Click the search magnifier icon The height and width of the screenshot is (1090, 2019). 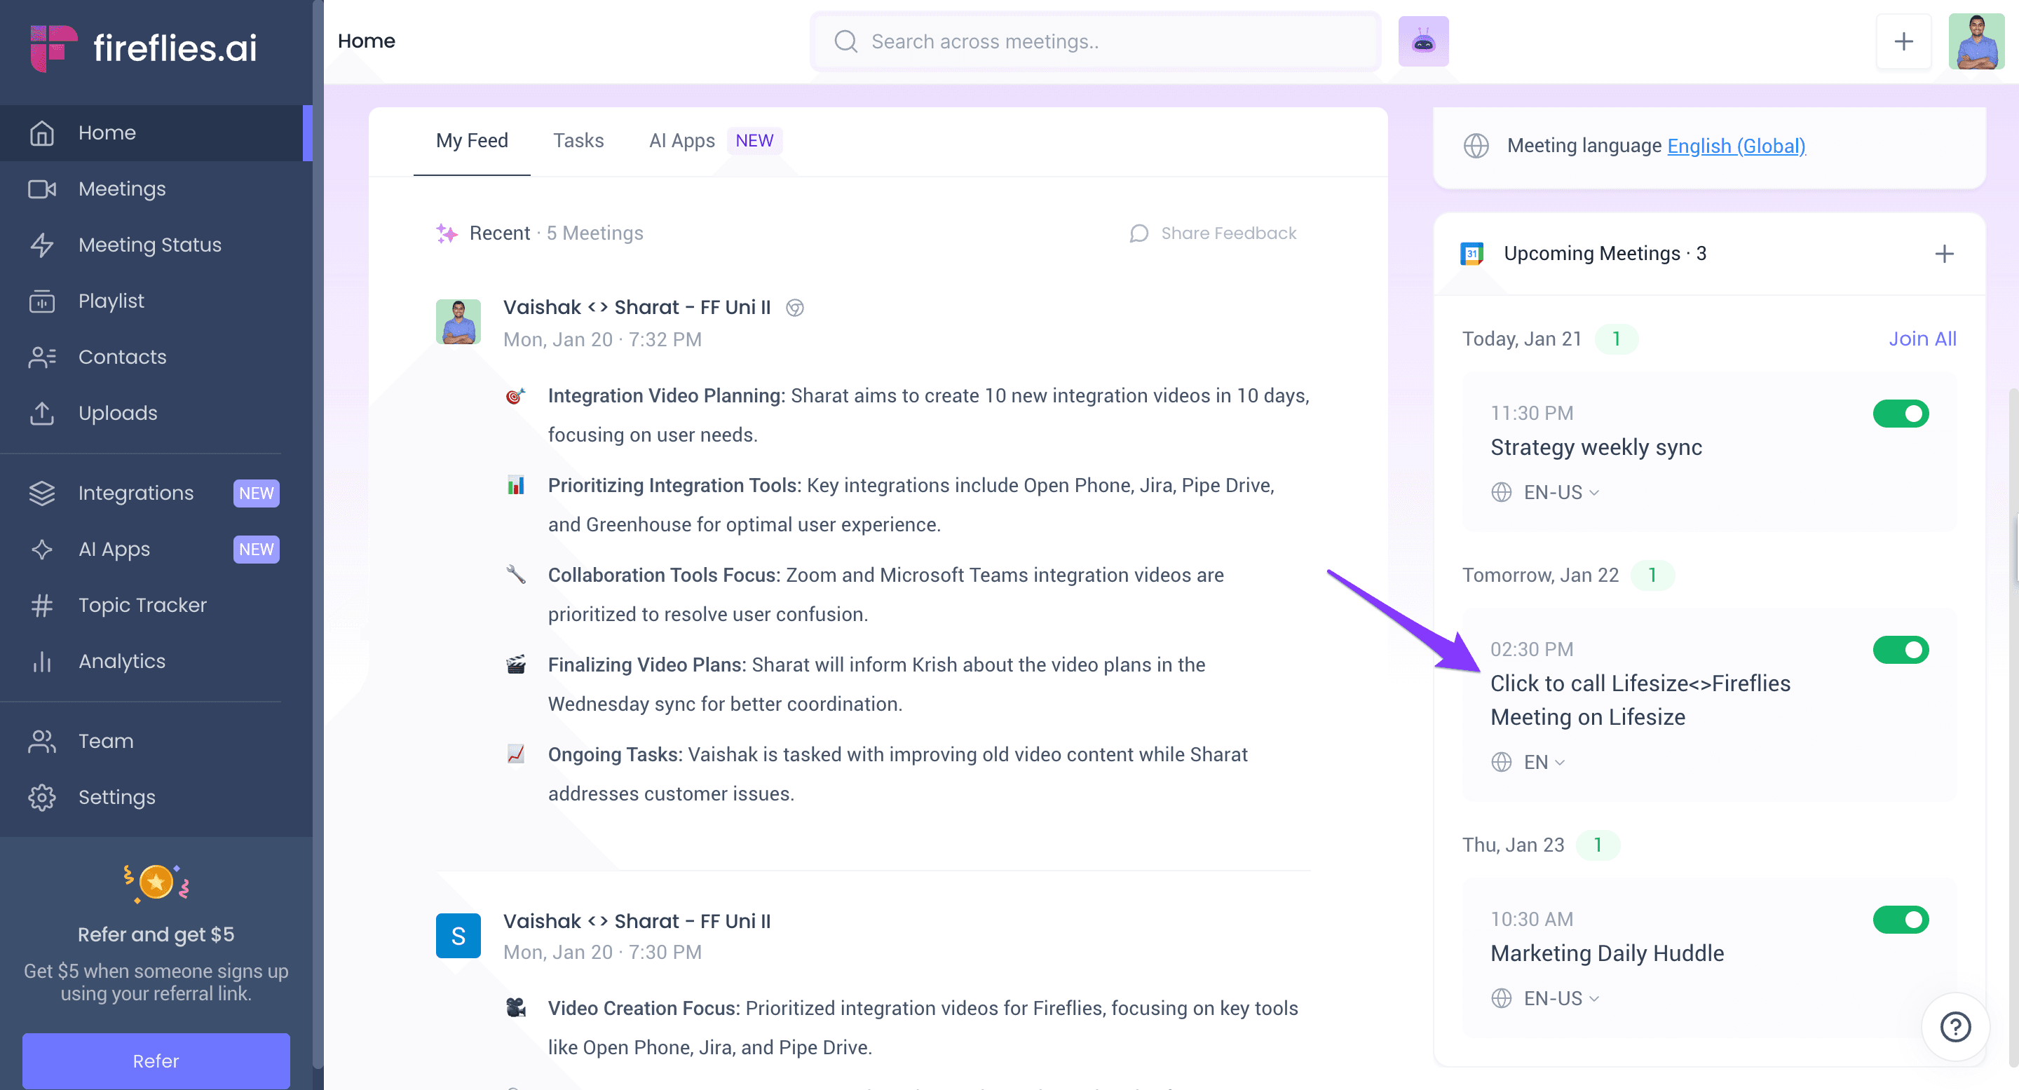coord(845,41)
